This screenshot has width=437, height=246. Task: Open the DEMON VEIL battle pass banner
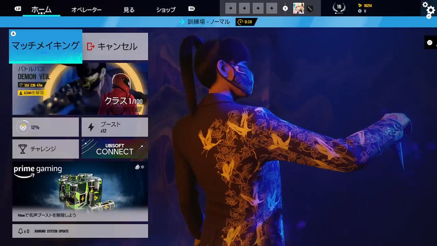pyautogui.click(x=80, y=89)
